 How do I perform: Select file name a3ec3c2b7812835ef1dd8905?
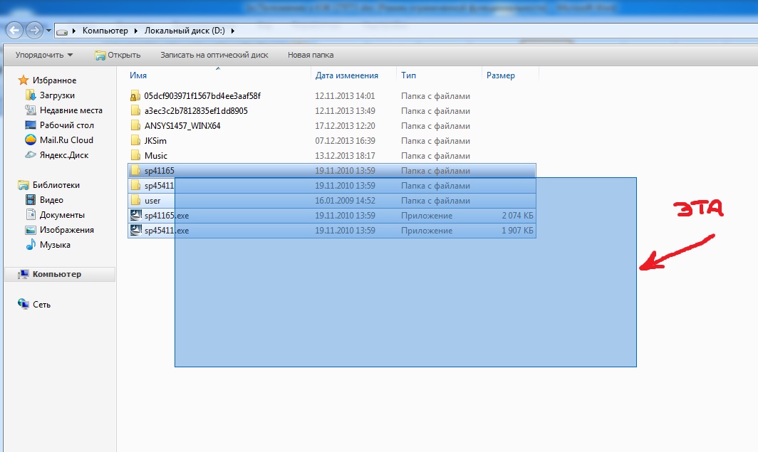pyautogui.click(x=196, y=110)
